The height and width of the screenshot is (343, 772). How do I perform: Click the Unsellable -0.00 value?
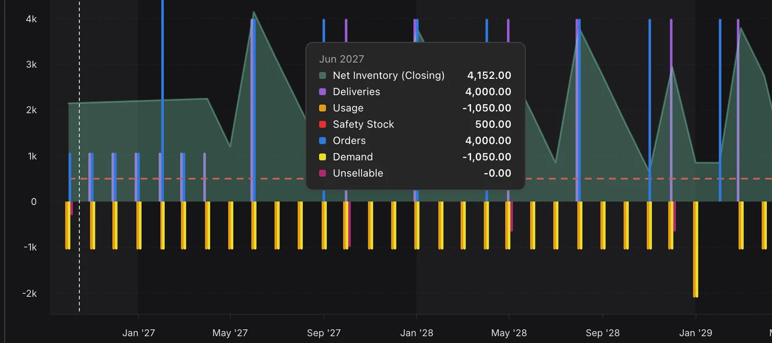497,173
